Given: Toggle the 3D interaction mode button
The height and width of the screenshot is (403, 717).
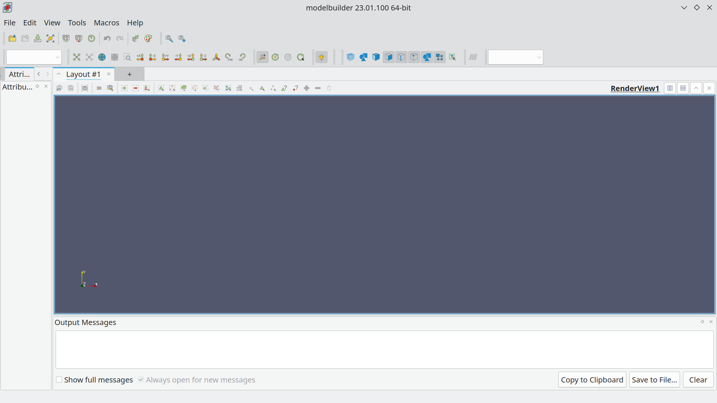Looking at the screenshot, I should point(99,88).
